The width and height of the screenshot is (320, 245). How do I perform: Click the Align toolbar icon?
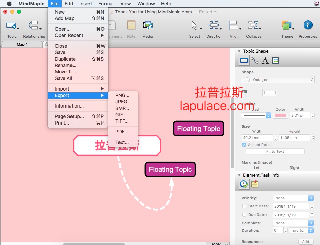[233, 25]
